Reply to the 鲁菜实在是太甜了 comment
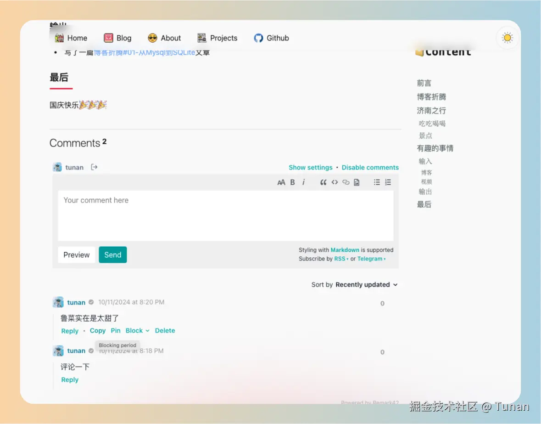Screen dimensions: 541x424 click(70, 331)
